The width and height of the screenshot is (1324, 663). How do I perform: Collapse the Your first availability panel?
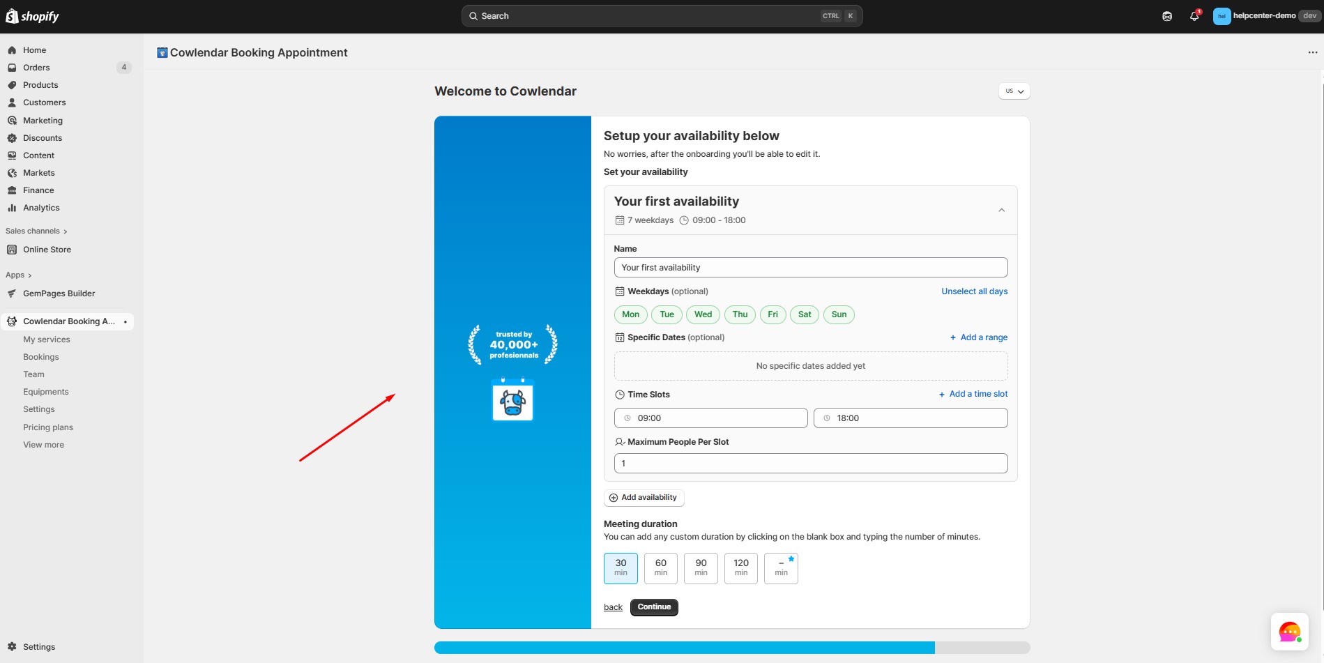coord(1001,210)
